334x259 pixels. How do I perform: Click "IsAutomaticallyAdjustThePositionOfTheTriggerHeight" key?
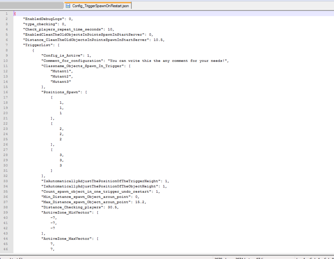[x=101, y=181]
